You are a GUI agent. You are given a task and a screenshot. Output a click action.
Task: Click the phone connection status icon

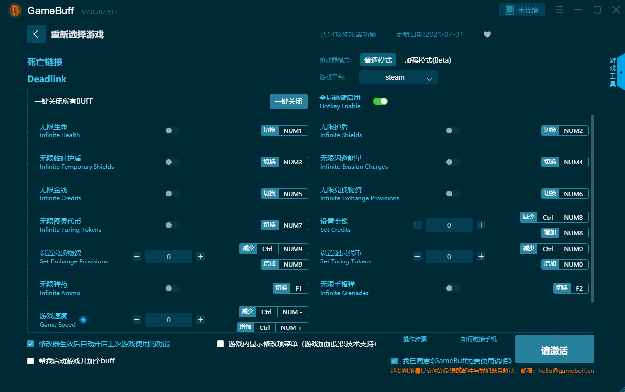coord(509,10)
